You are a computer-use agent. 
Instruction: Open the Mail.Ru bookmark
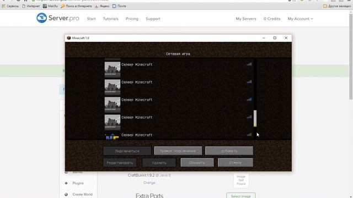(50, 6)
